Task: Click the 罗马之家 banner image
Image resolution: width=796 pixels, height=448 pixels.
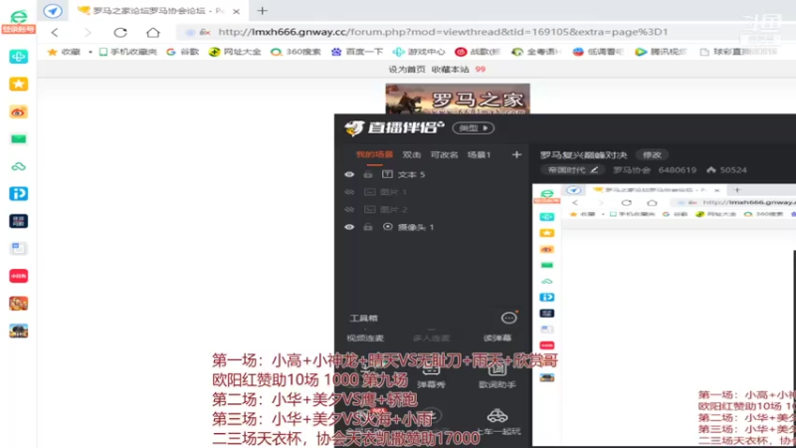Action: point(458,99)
